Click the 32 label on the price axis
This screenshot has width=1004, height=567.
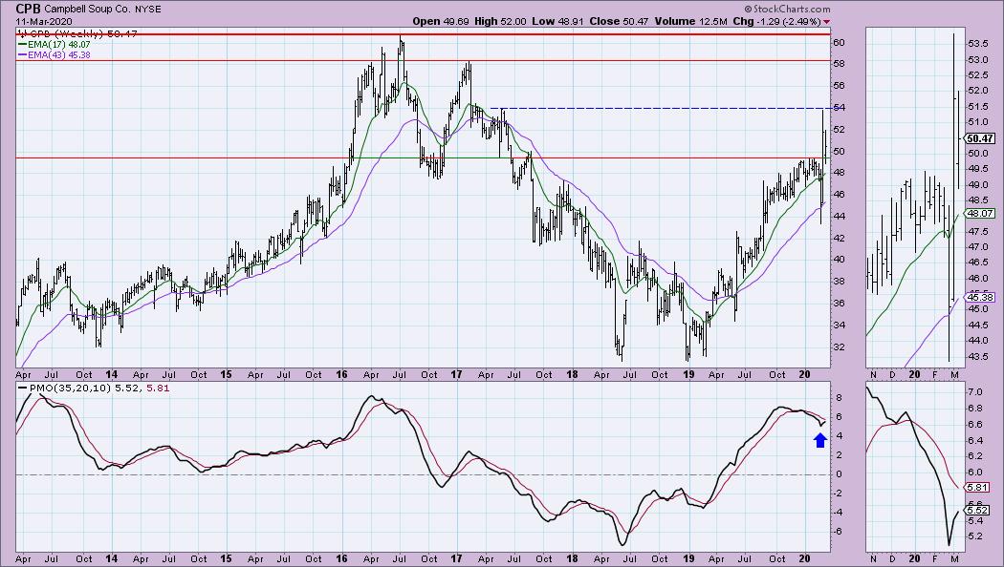tap(839, 347)
